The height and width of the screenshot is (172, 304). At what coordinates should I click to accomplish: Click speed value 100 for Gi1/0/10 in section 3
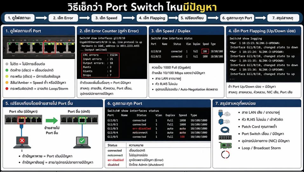click(x=205, y=52)
